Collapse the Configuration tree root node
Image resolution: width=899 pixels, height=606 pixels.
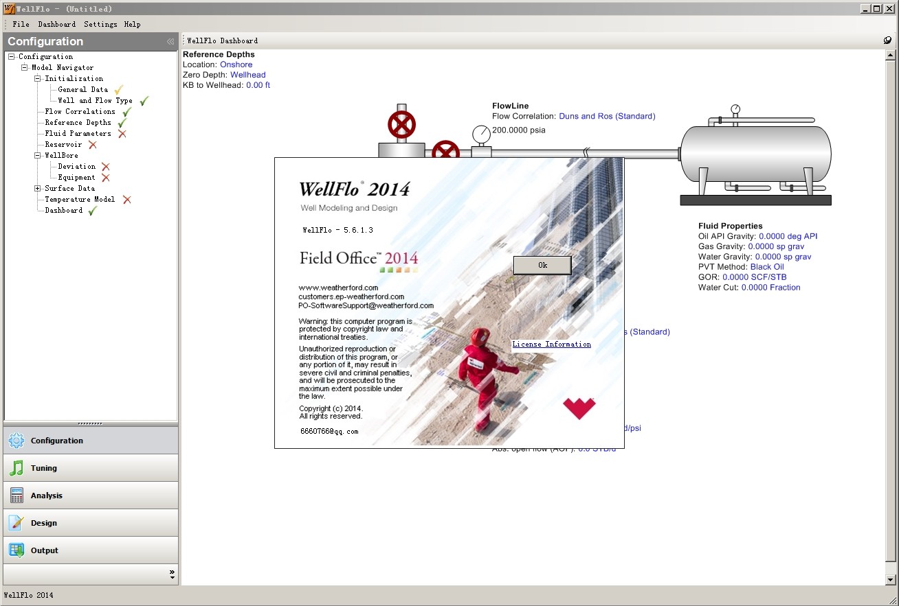[x=12, y=57]
